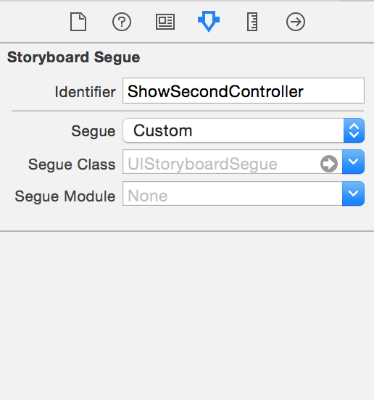
Task: Switch to the Identity inspector
Action: [165, 22]
